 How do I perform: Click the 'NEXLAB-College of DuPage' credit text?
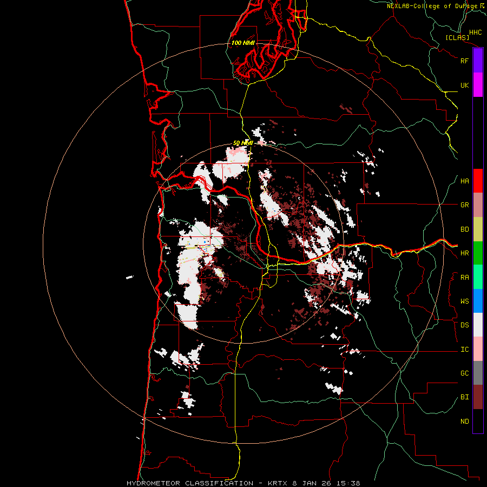[432, 6]
